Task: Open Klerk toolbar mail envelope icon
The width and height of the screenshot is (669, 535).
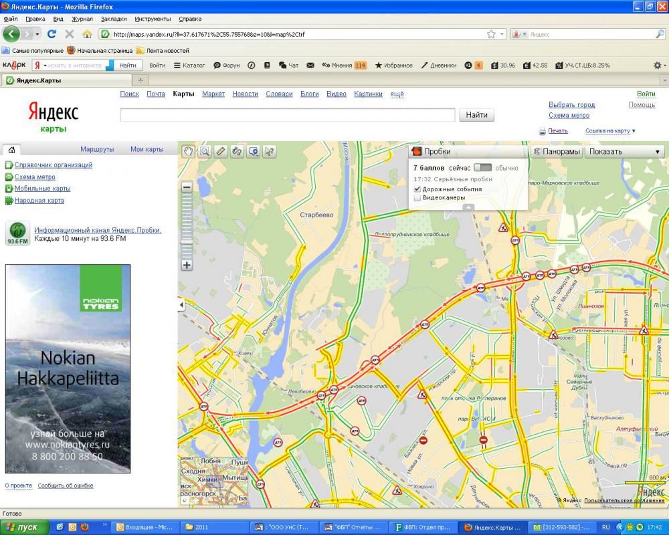Action: click(x=310, y=66)
